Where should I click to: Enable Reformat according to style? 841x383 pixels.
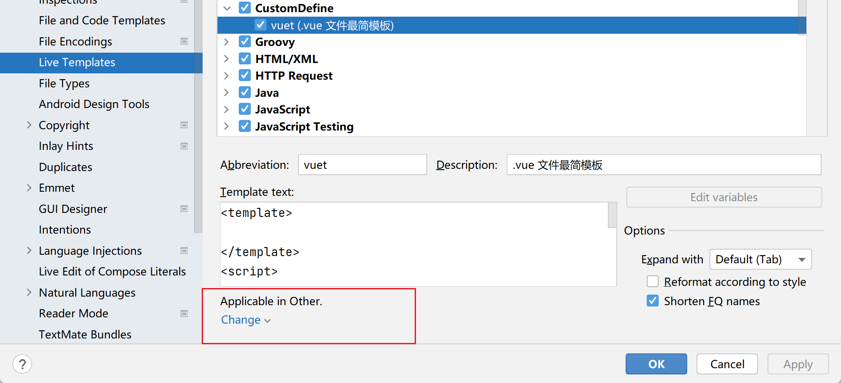[x=652, y=282]
